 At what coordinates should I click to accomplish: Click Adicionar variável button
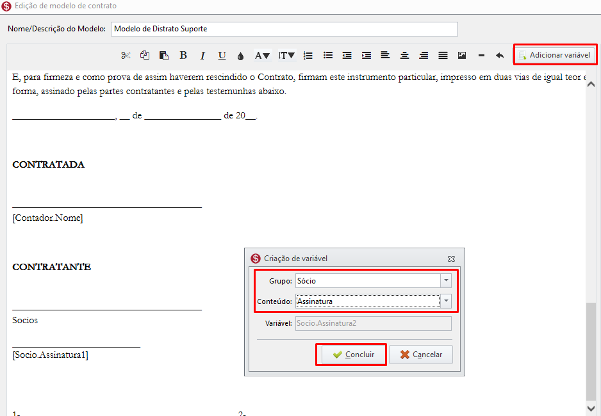click(555, 55)
